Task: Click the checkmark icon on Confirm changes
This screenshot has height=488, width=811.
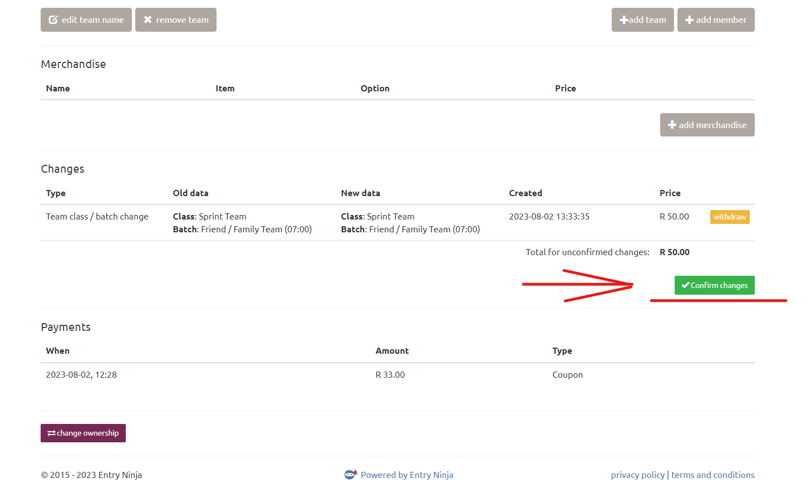Action: 685,285
